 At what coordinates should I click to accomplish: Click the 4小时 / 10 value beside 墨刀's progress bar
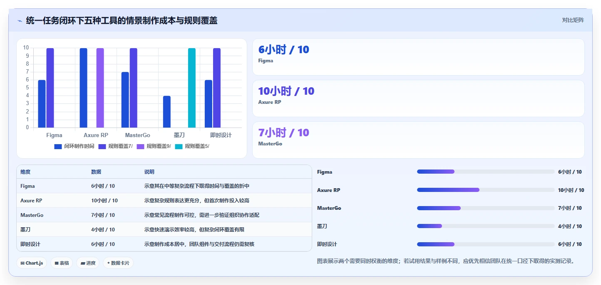(570, 226)
